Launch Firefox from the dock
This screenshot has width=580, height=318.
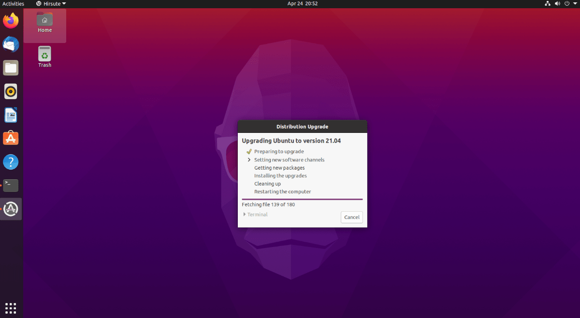point(11,20)
